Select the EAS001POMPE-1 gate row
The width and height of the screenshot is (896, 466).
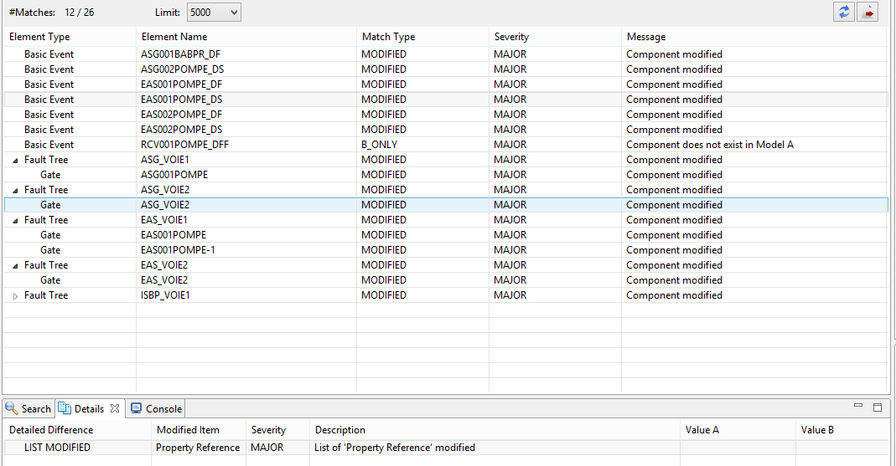[x=446, y=250]
